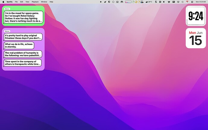Open the Spotify application menu
Image resolution: width=208 pixels, height=130 pixels.
(10, 2)
